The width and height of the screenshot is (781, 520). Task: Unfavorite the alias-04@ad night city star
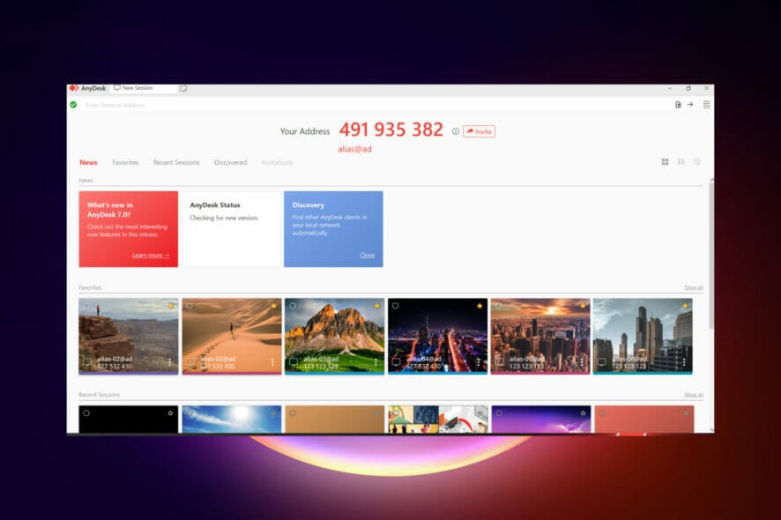[x=480, y=306]
